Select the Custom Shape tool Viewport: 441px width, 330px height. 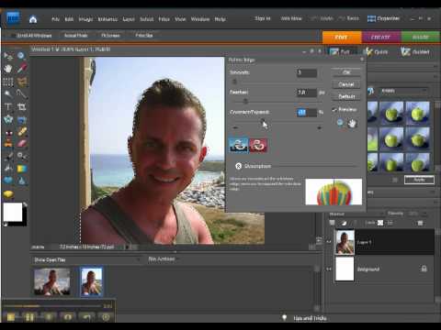[x=8, y=181]
